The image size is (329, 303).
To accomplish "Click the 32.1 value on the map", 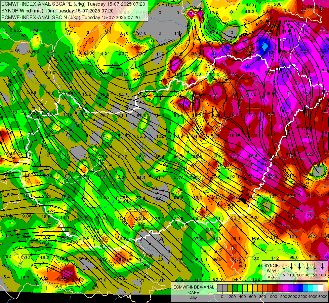I will pos(32,72).
